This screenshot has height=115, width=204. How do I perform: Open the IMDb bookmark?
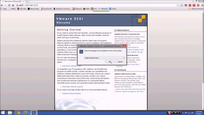(x=86, y=9)
